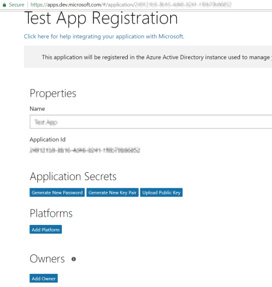Image resolution: width=272 pixels, height=287 pixels.
Task: Click Generate New Key Pair button
Action: point(112,192)
